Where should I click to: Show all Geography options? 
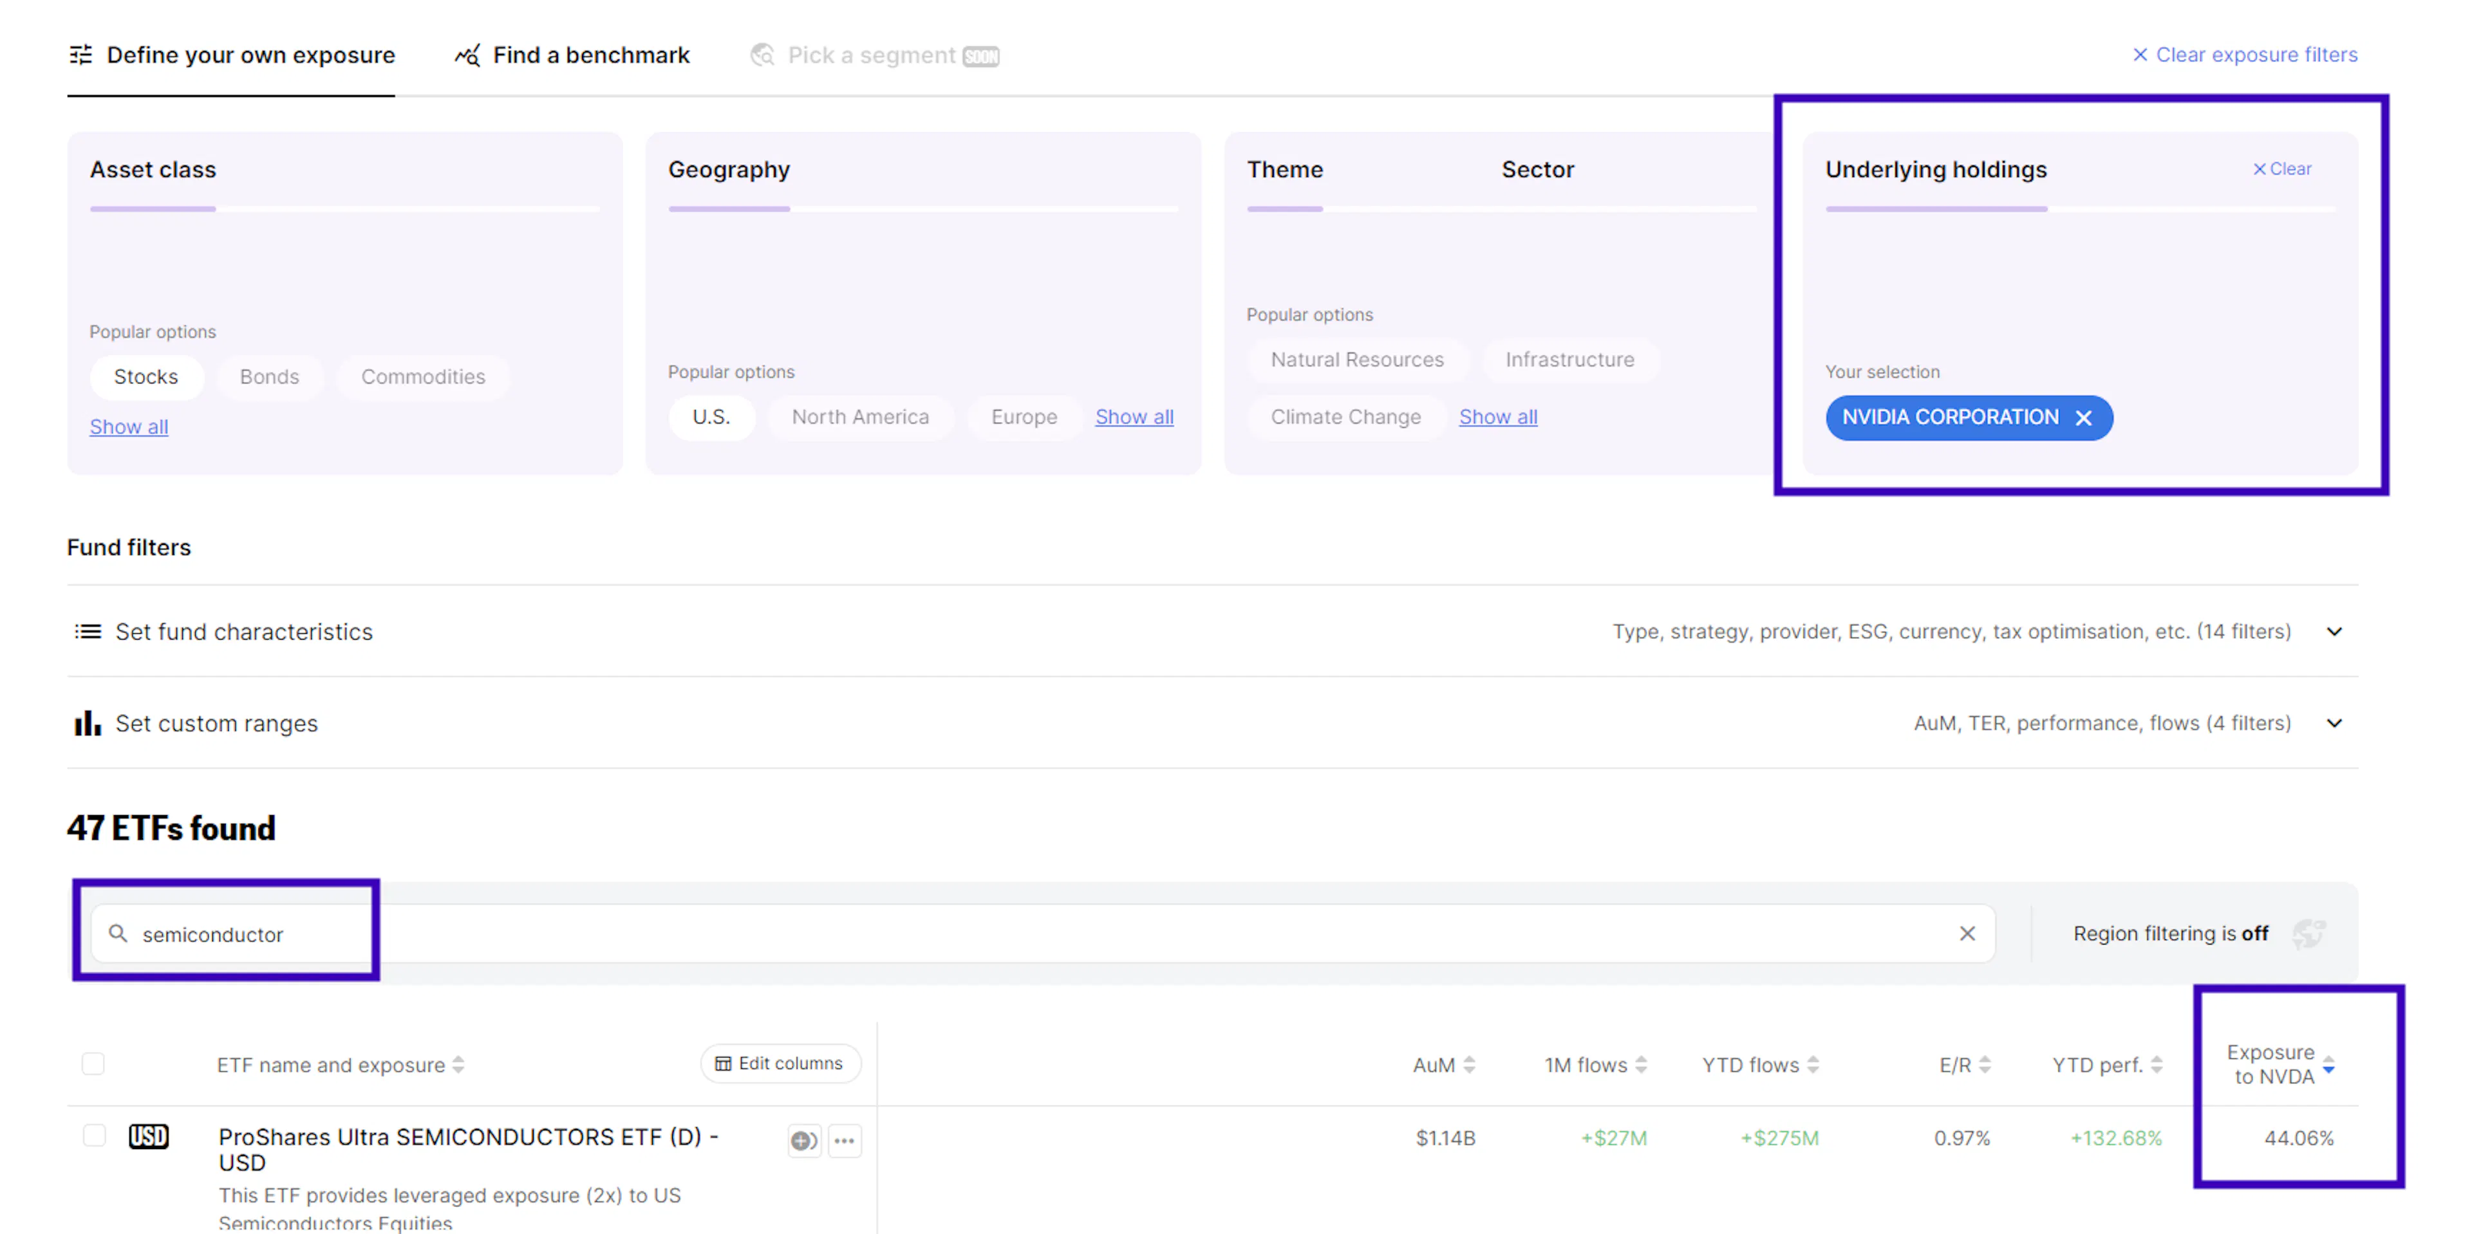coord(1133,417)
